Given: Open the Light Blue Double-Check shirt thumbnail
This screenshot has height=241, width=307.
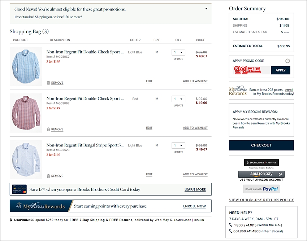Looking at the screenshot, I should pos(26,66).
